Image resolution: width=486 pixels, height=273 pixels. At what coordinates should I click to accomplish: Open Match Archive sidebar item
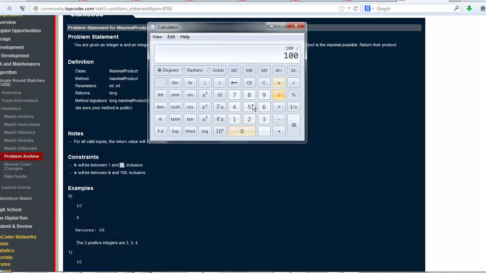[19, 116]
